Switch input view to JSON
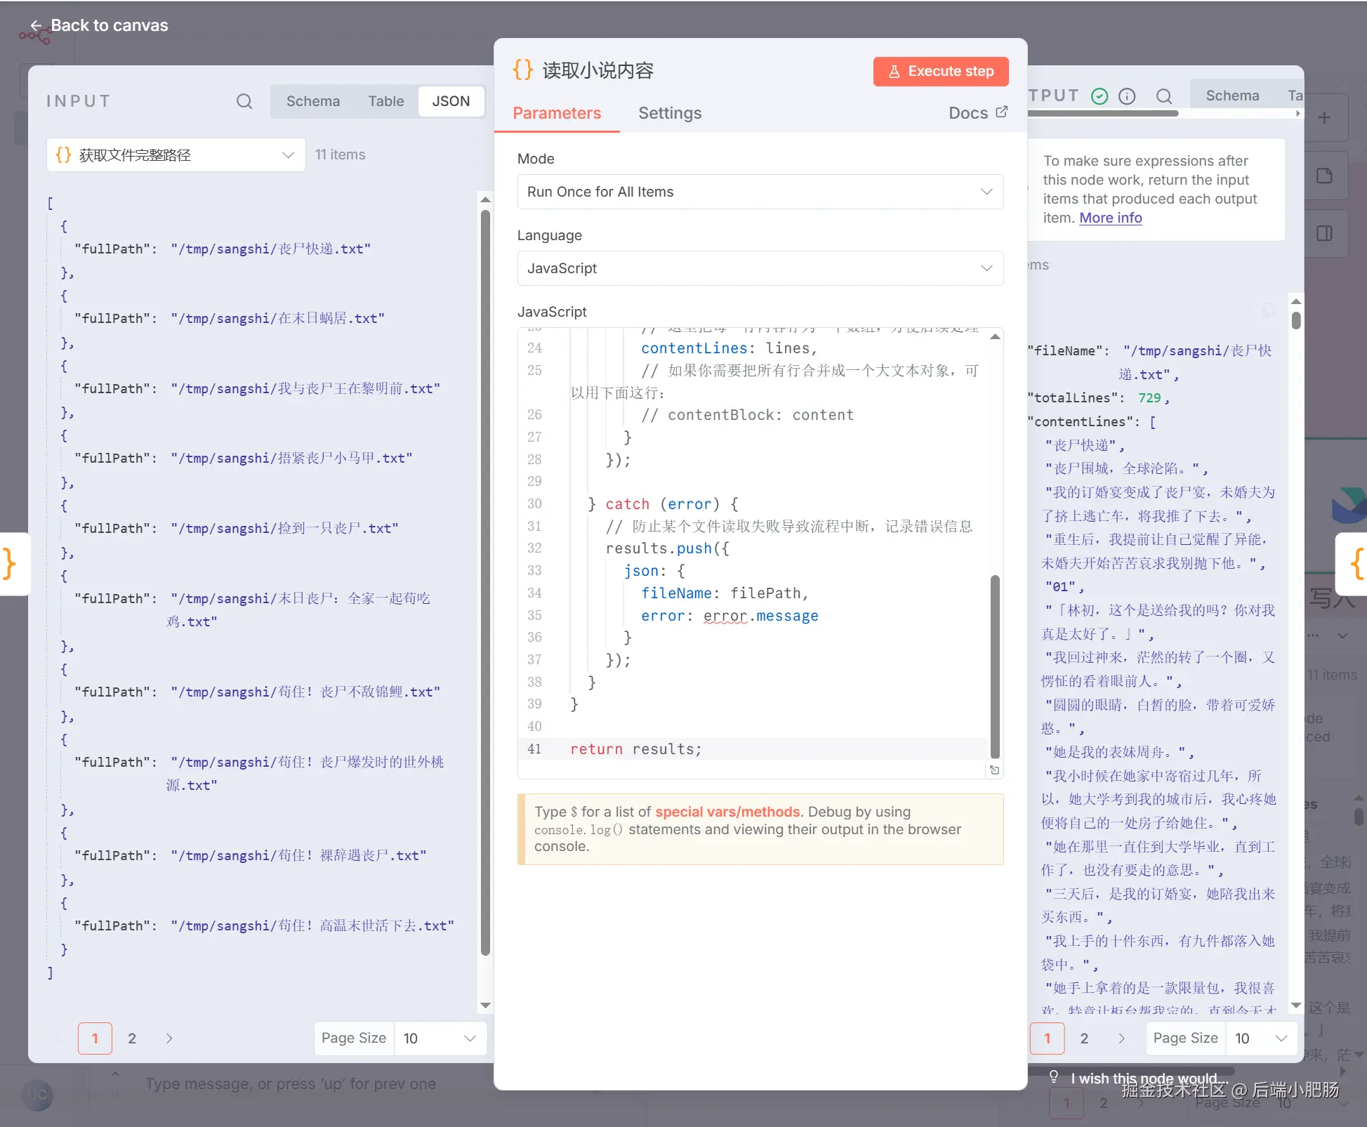This screenshot has width=1367, height=1127. [451, 101]
